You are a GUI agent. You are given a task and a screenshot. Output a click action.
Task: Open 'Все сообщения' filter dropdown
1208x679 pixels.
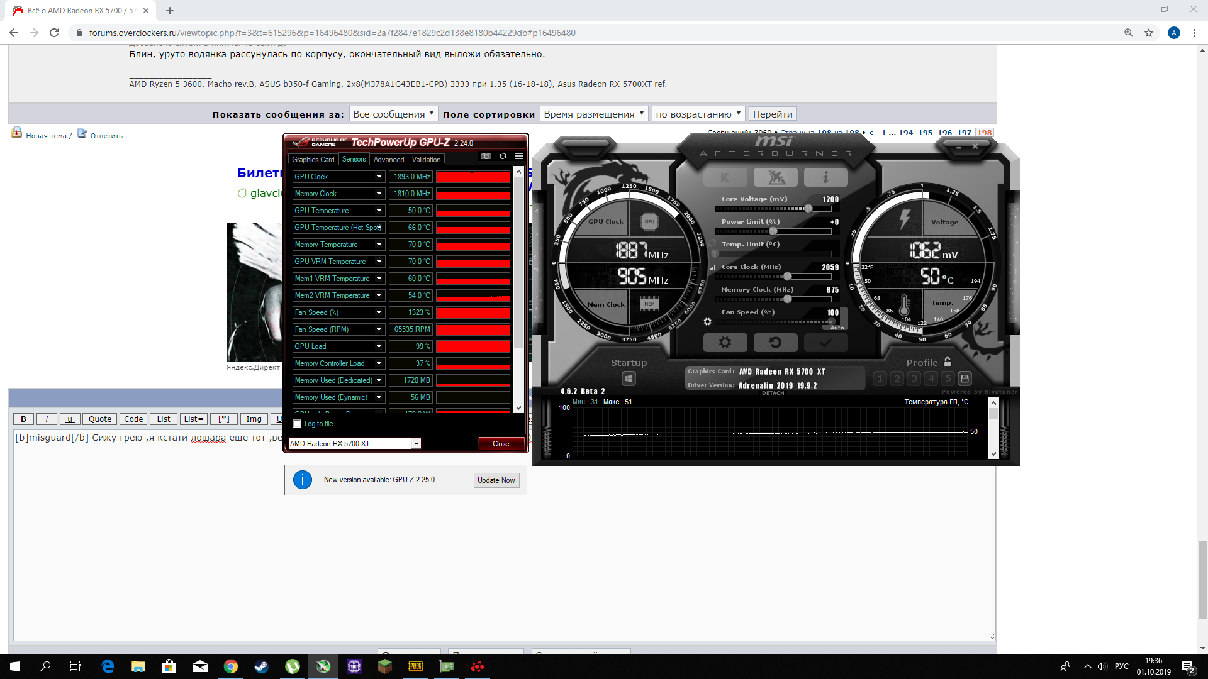393,114
